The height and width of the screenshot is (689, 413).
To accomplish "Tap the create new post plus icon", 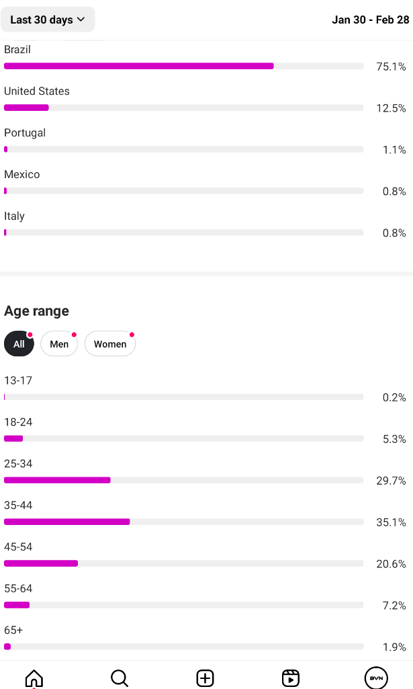I will pos(205,678).
